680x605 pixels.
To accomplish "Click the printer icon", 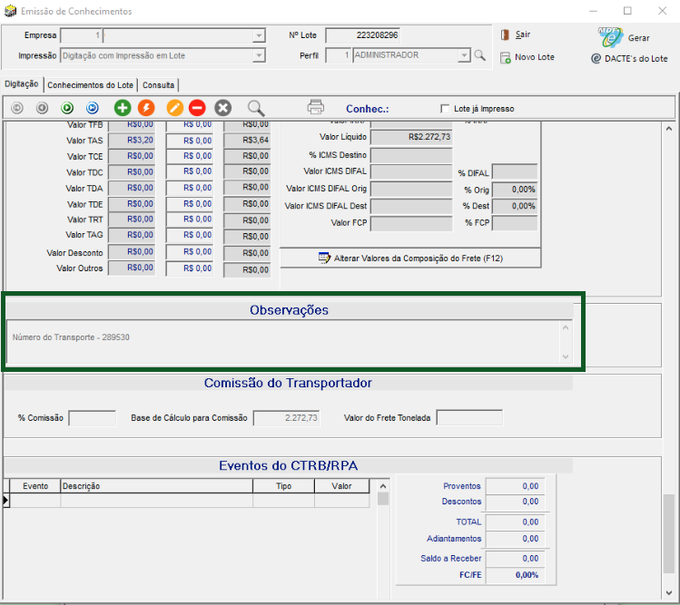I will [315, 107].
